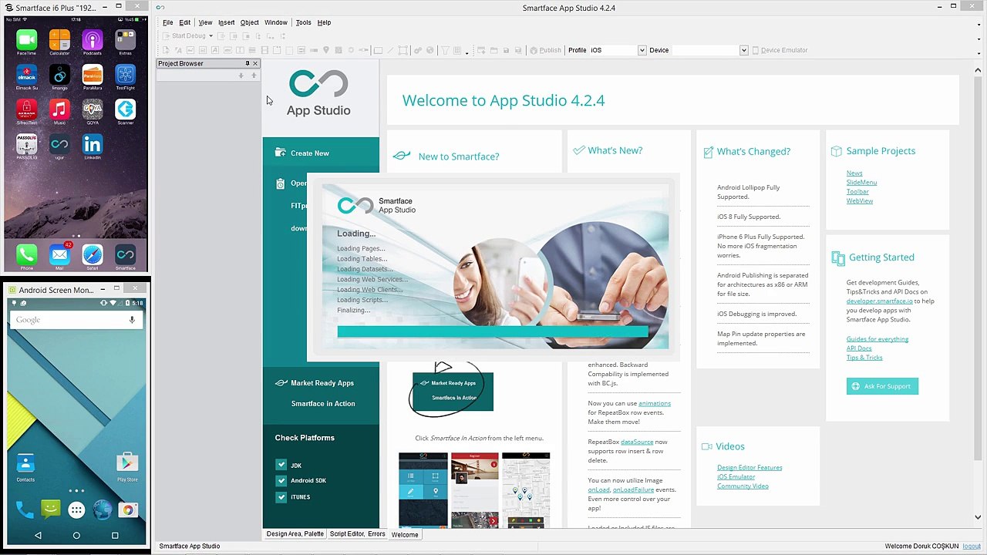Click the Ask For Support button
This screenshot has width=987, height=555.
point(882,386)
